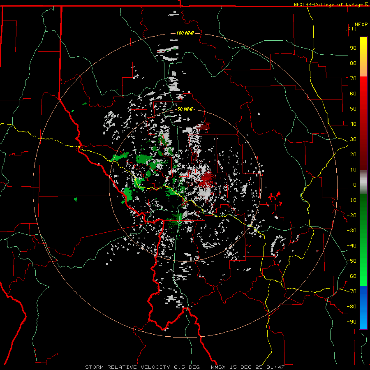Click the -70 value on the velocity scale
The image size is (370, 370).
pyautogui.click(x=351, y=291)
